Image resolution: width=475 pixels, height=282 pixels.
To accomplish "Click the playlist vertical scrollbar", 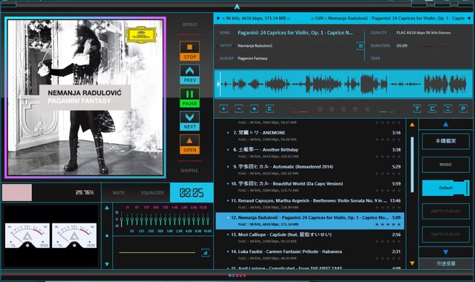I will [412, 165].
